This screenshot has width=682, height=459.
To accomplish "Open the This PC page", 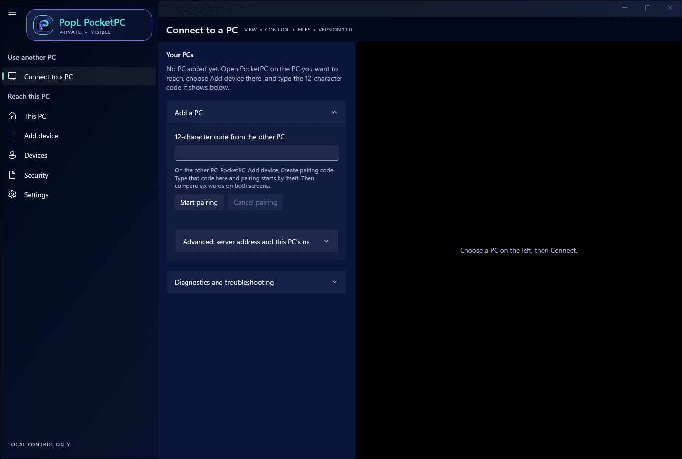I will [x=79, y=116].
